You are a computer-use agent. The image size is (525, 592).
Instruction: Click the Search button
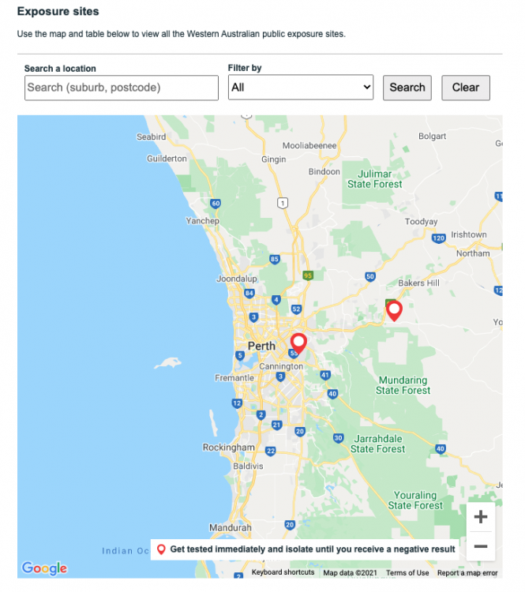[407, 88]
